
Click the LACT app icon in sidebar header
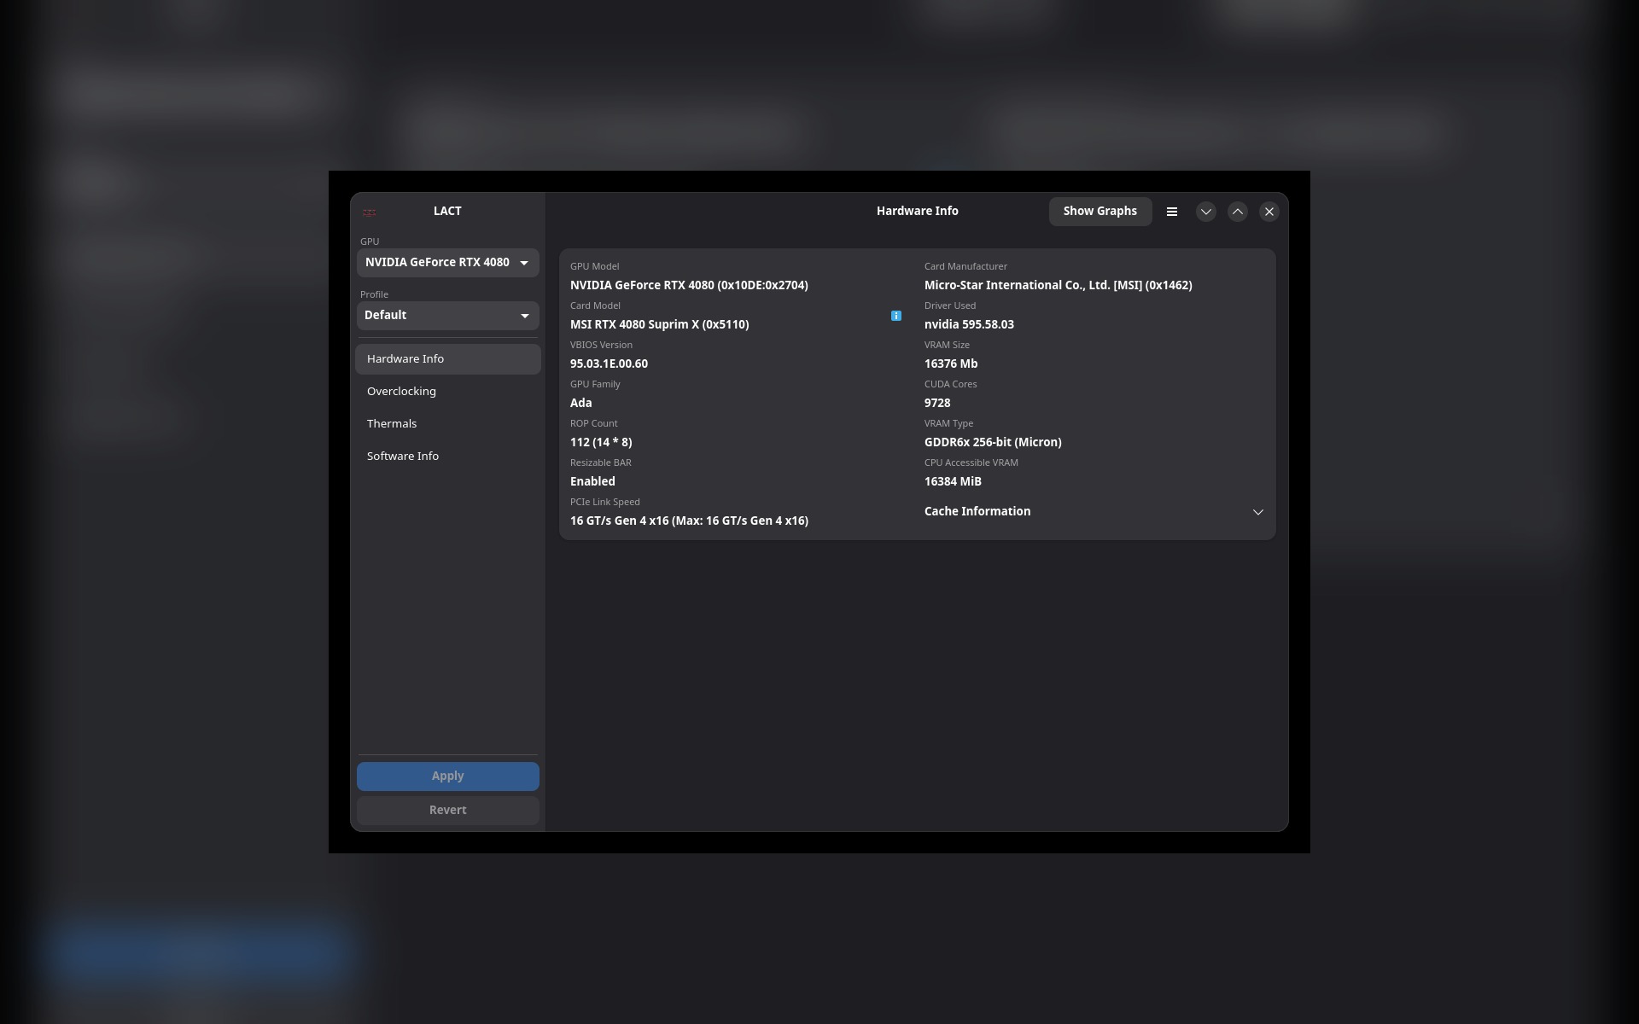pos(369,212)
